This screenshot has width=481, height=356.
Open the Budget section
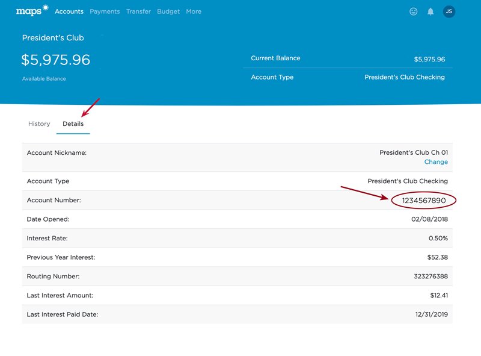coord(168,11)
